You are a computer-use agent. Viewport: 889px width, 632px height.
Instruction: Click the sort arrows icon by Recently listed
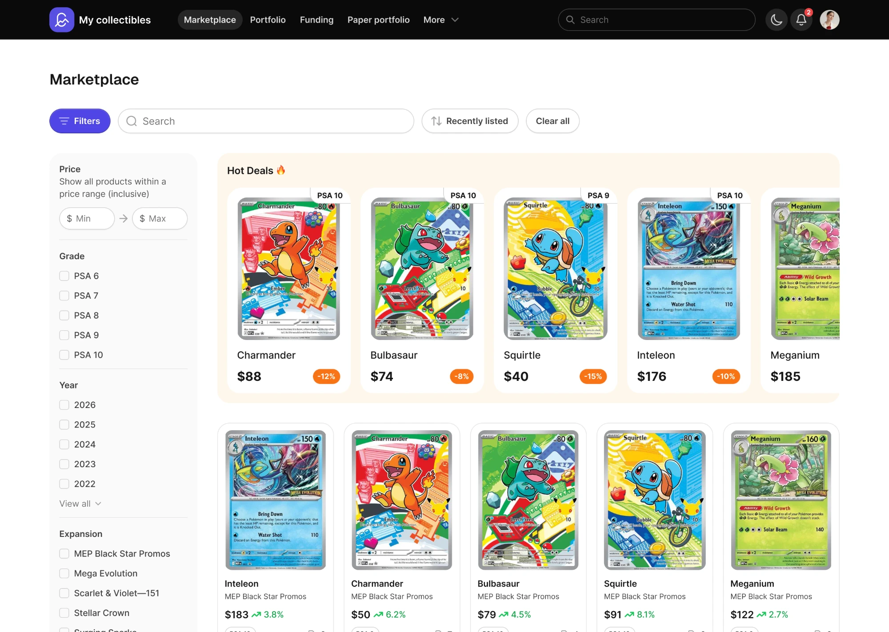pos(436,121)
